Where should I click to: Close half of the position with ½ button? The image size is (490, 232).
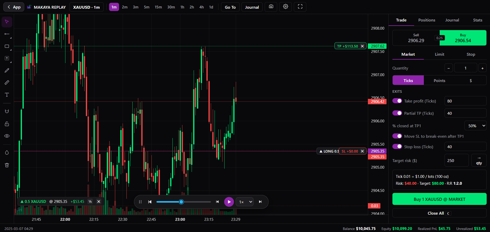point(90,201)
